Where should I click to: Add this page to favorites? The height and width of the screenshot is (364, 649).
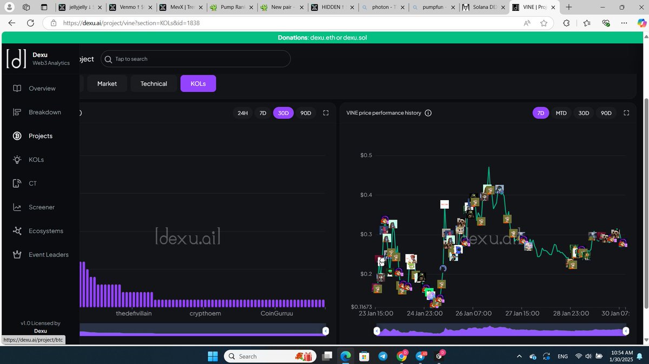[544, 23]
